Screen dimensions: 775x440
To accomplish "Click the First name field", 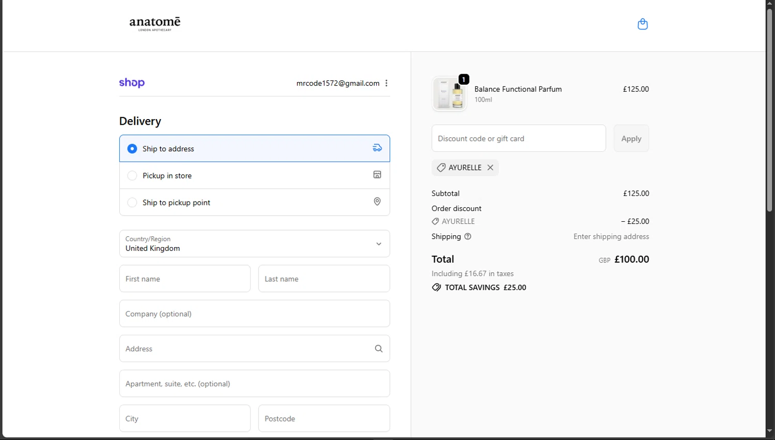I will click(185, 279).
